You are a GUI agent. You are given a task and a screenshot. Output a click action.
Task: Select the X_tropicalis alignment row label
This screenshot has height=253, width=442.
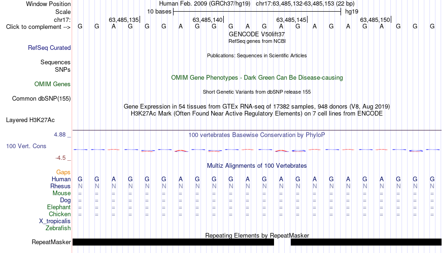point(55,221)
